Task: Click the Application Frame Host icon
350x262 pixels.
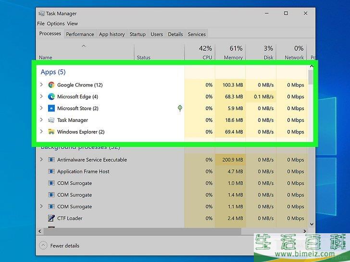Action: [x=51, y=171]
